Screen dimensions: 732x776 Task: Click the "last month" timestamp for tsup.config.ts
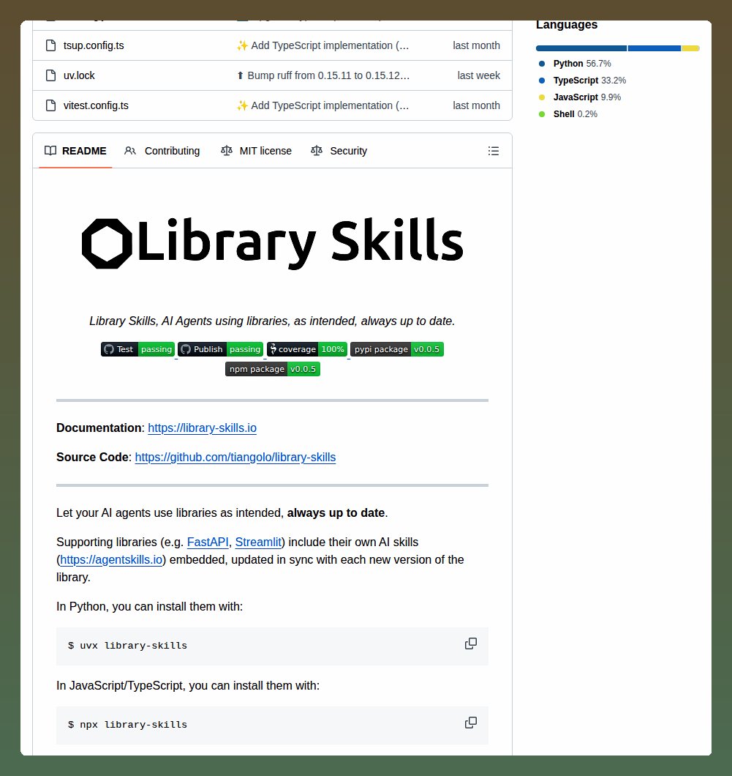[477, 45]
